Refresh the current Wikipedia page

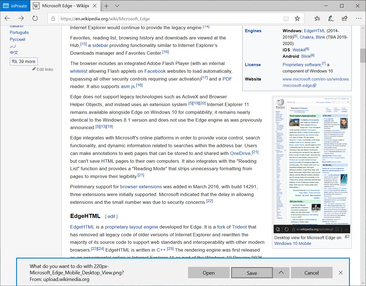pos(35,19)
